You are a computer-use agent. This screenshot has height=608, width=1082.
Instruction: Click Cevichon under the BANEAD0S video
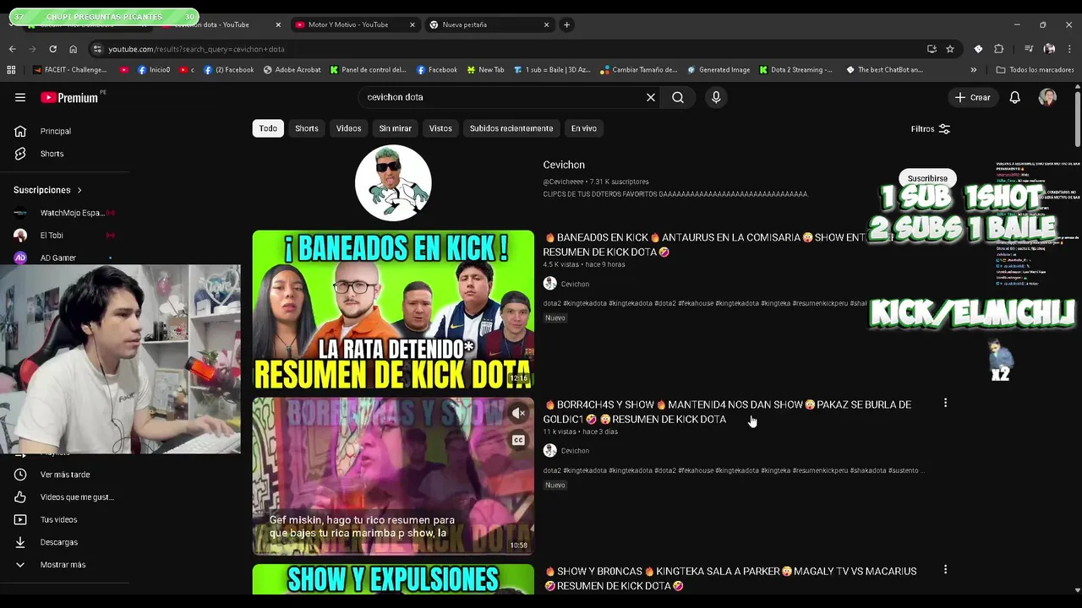[575, 284]
